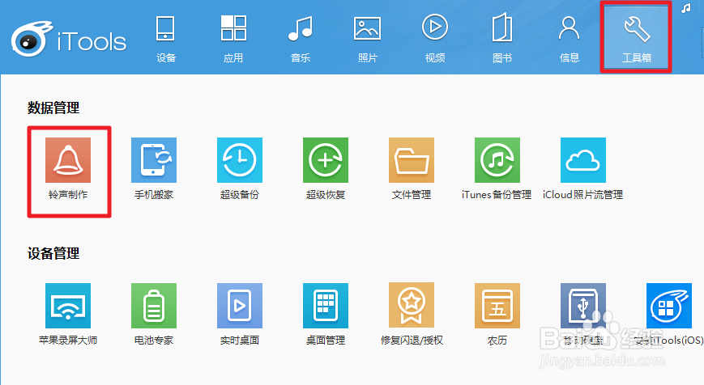Click the 设备管理 section heading
This screenshot has height=385, width=704.
point(53,253)
